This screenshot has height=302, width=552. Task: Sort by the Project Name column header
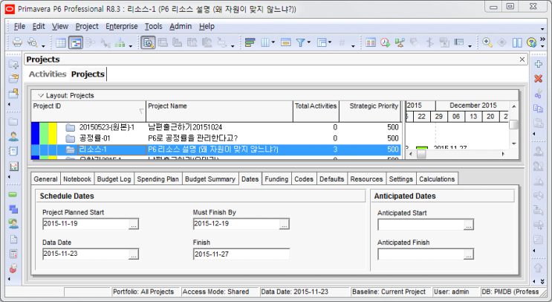219,111
